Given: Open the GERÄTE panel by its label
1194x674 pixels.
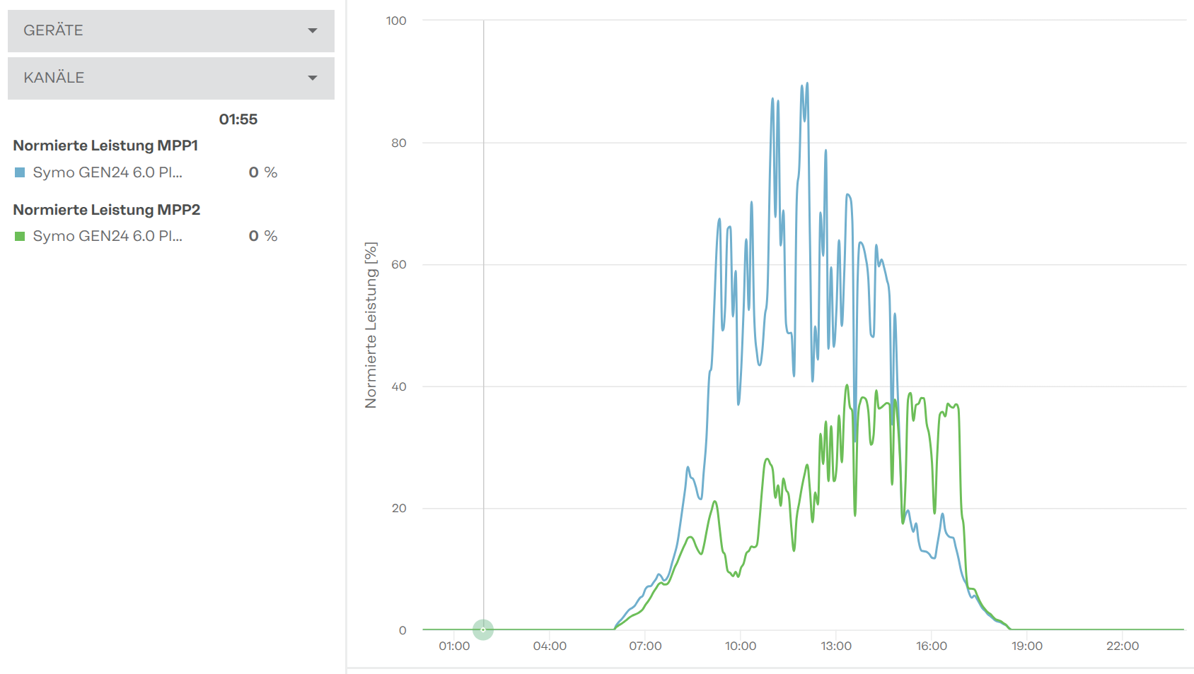Looking at the screenshot, I should (53, 30).
